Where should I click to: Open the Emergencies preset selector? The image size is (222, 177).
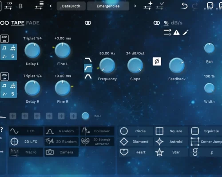point(108,6)
